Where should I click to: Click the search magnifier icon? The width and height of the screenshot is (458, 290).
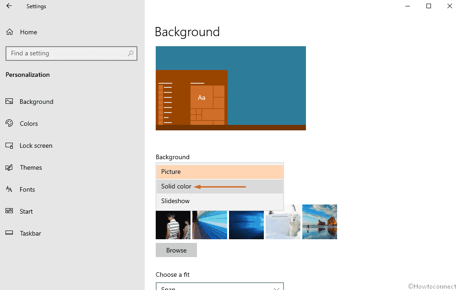click(x=131, y=54)
